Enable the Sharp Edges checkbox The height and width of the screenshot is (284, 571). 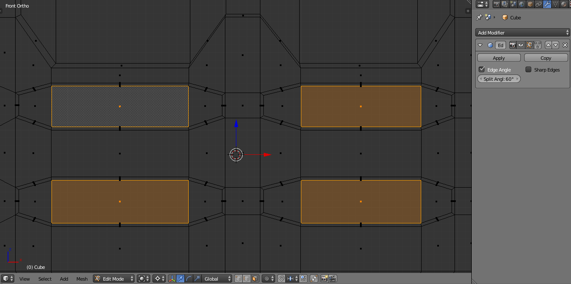528,69
